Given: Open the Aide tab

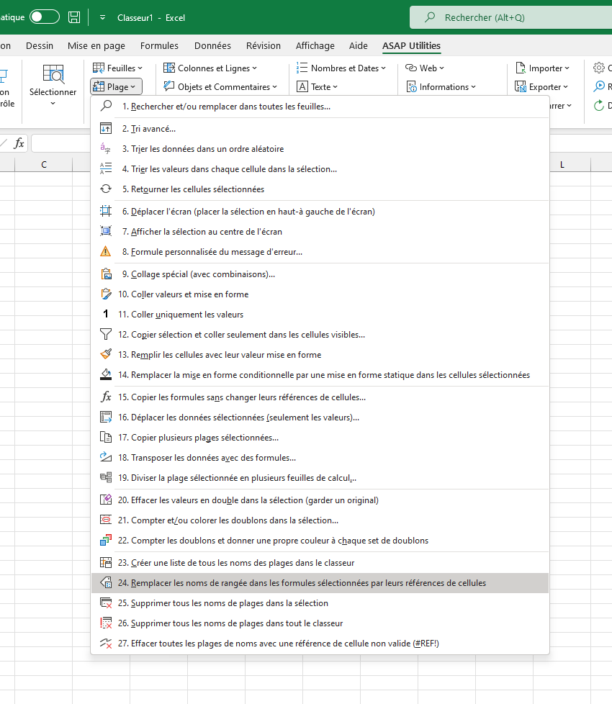Looking at the screenshot, I should (x=359, y=45).
